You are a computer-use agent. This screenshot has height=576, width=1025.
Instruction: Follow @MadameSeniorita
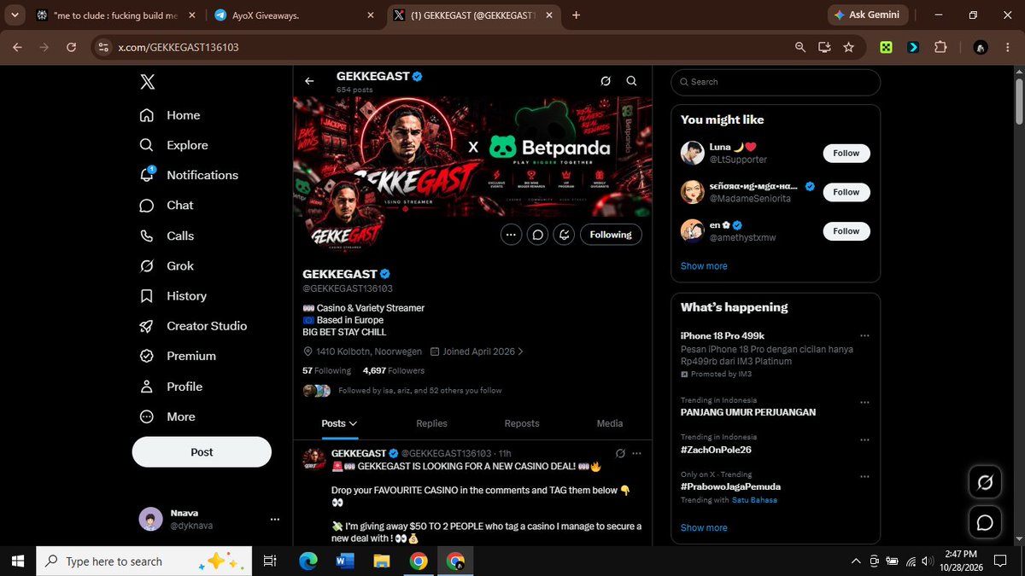coord(846,192)
